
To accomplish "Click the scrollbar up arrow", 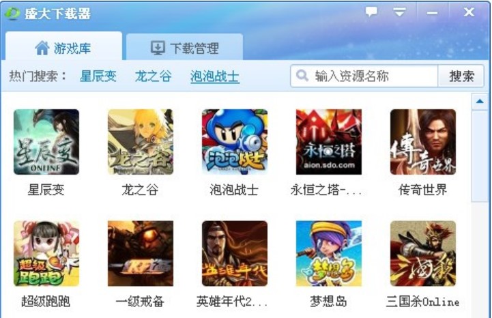I will 480,102.
